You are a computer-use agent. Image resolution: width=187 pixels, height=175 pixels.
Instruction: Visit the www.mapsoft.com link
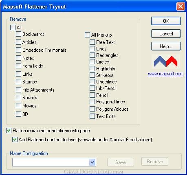(x=166, y=74)
